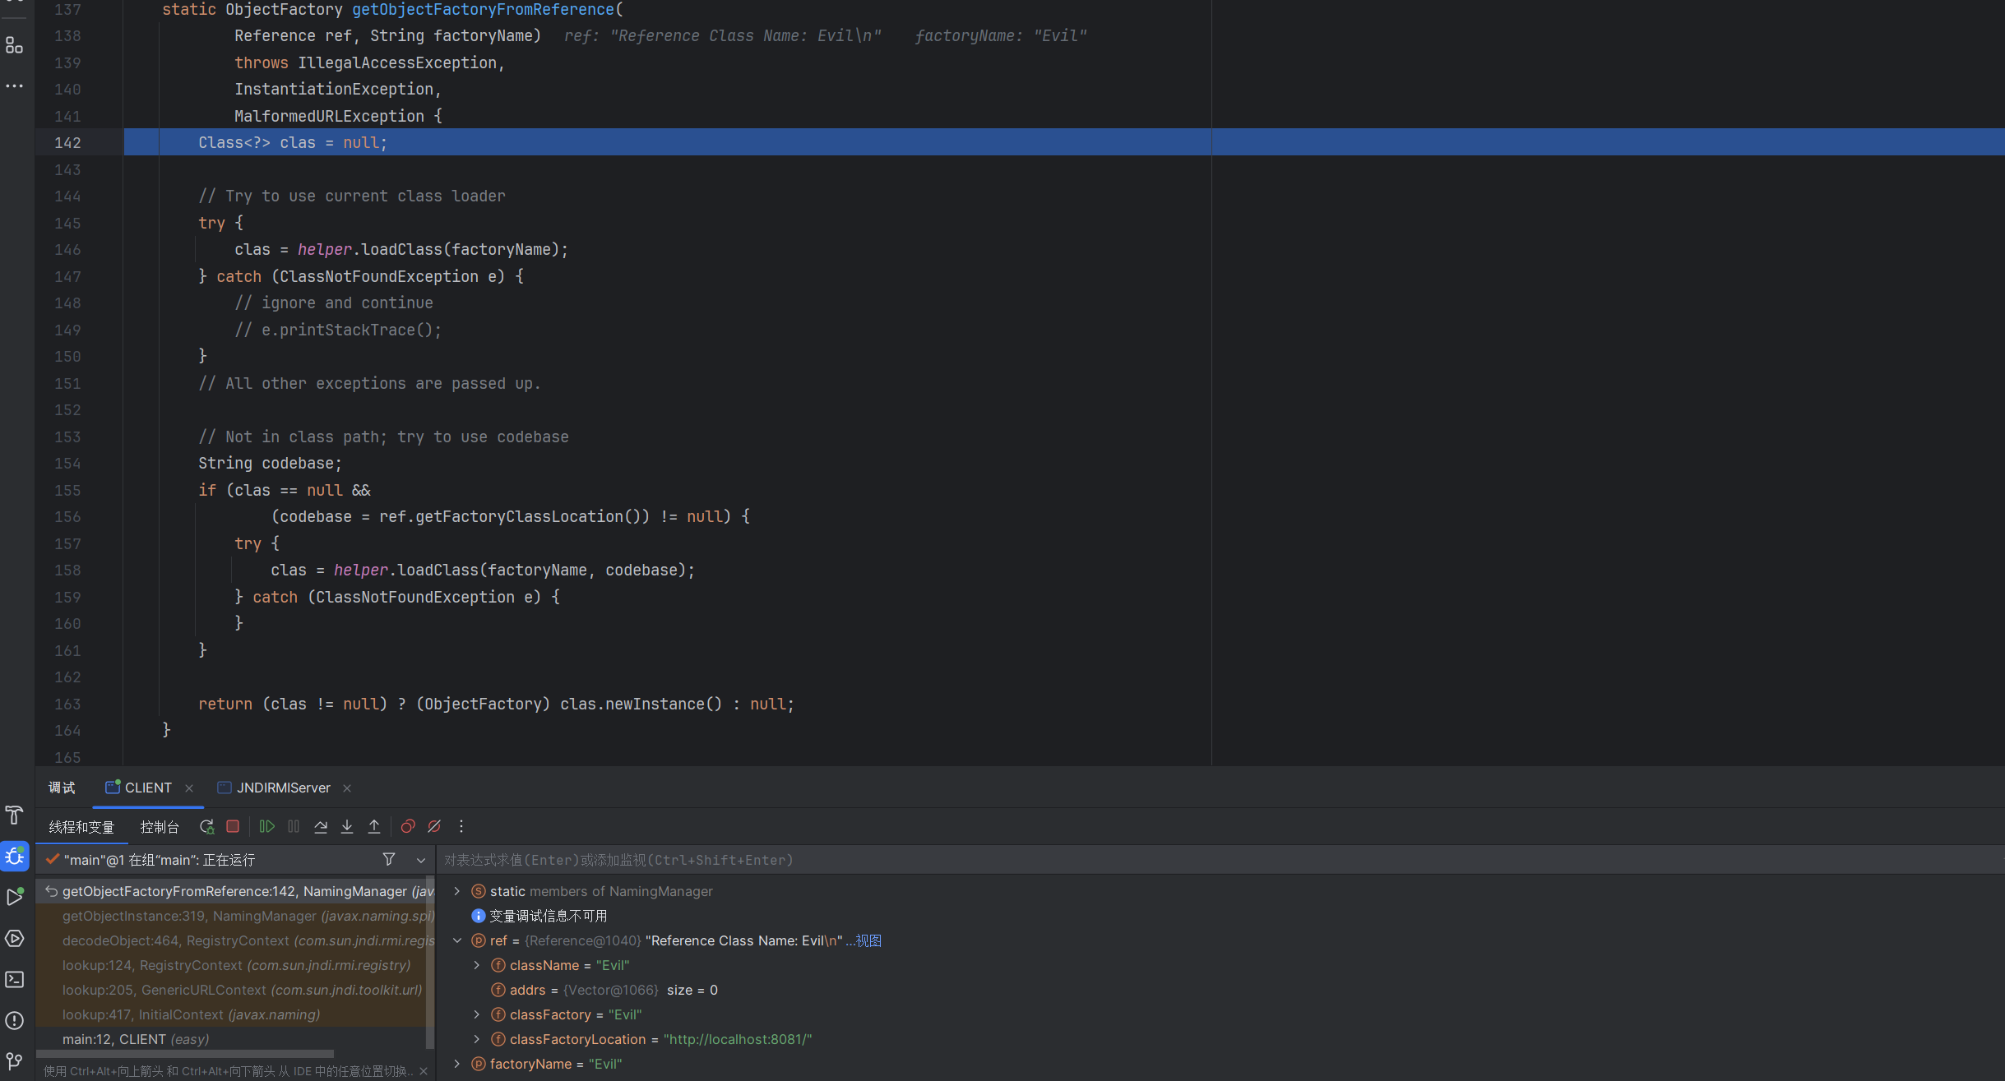
Task: Open the Services tool window icon
Action: tap(14, 938)
